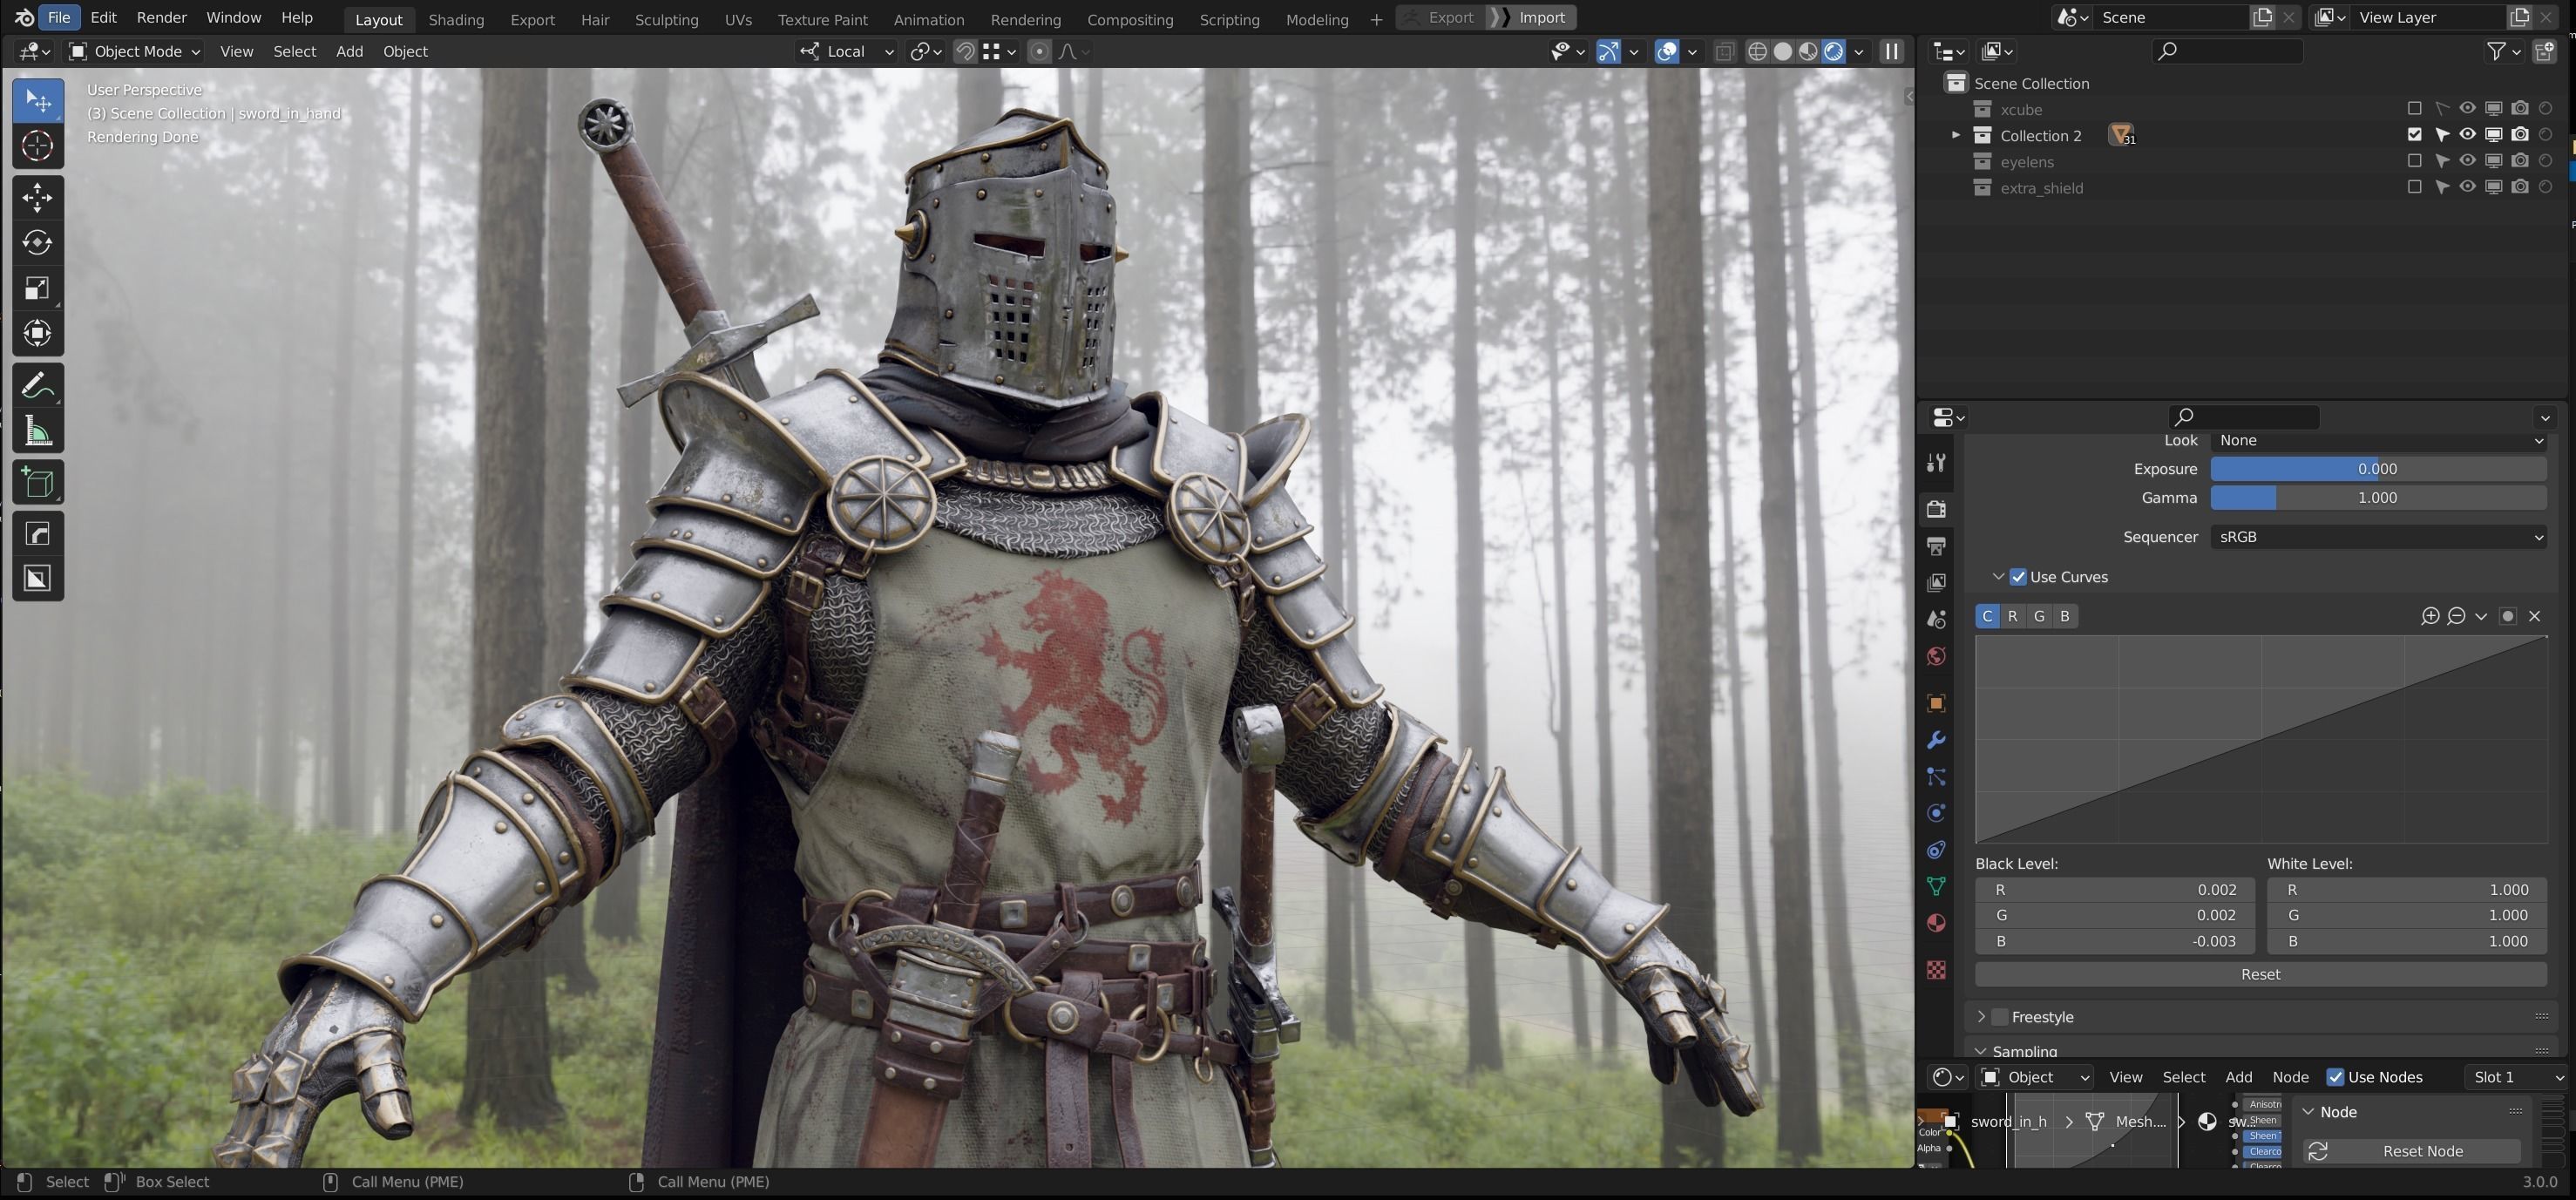Activate the Rotate tool
The width and height of the screenshot is (2576, 1200).
point(38,243)
